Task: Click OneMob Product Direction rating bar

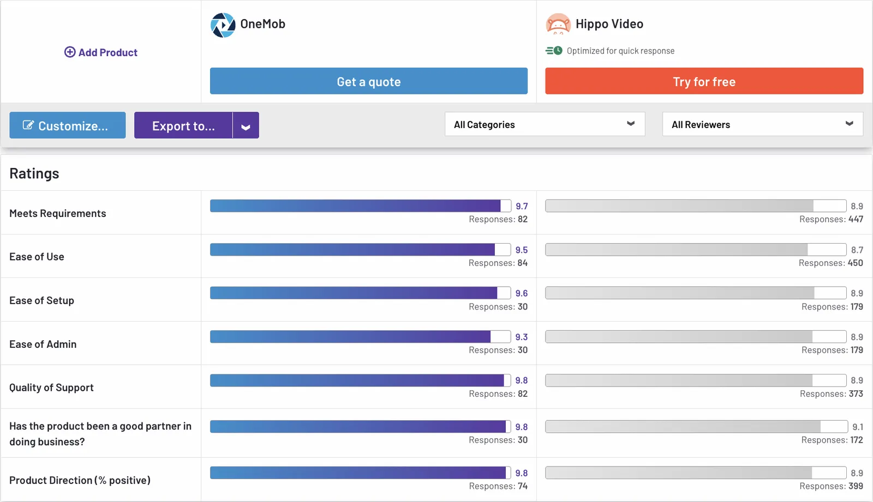Action: click(361, 473)
